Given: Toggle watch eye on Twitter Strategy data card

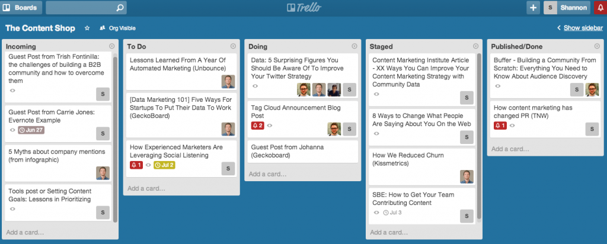Looking at the screenshot, I should coord(255,86).
